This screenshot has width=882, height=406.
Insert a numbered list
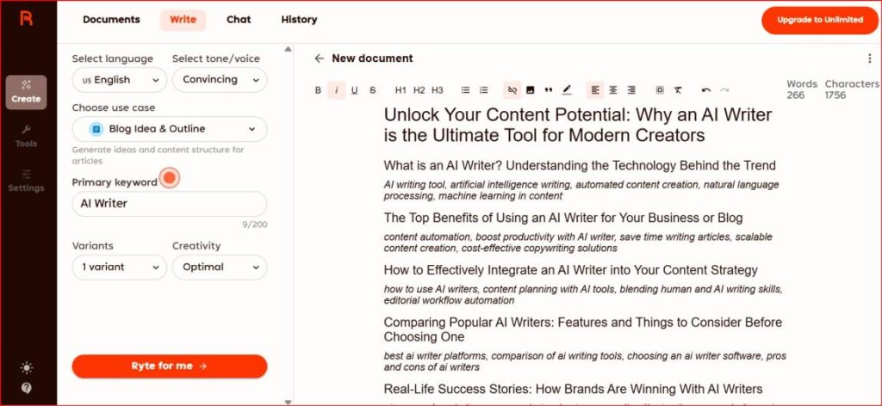point(483,89)
